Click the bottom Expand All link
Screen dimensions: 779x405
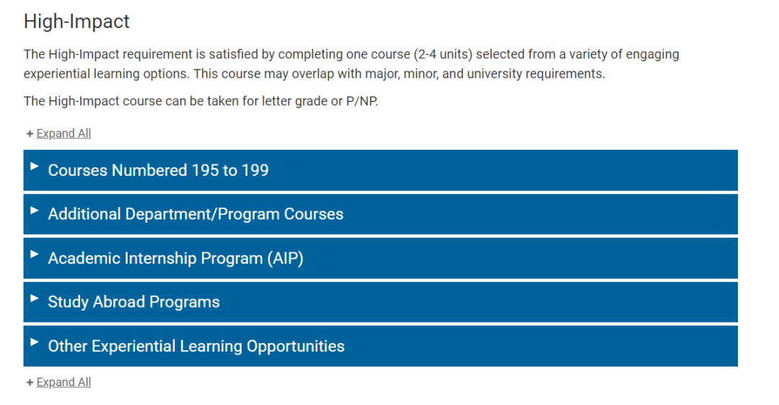63,382
